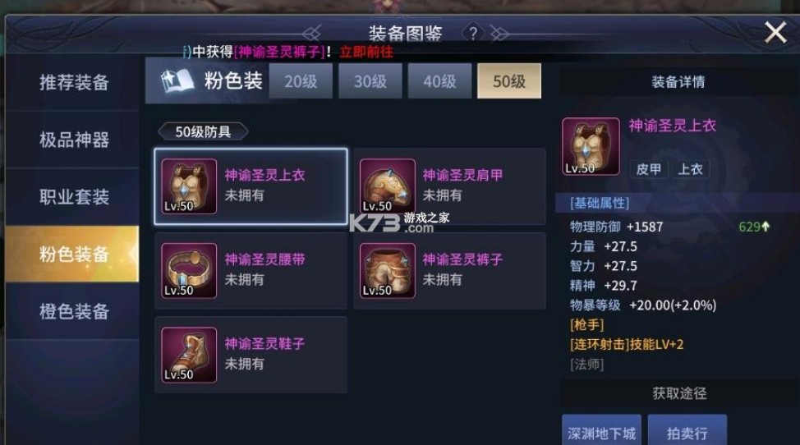
Task: Select the 神谕圣灵肩甲 shoulder armor icon
Action: (387, 186)
